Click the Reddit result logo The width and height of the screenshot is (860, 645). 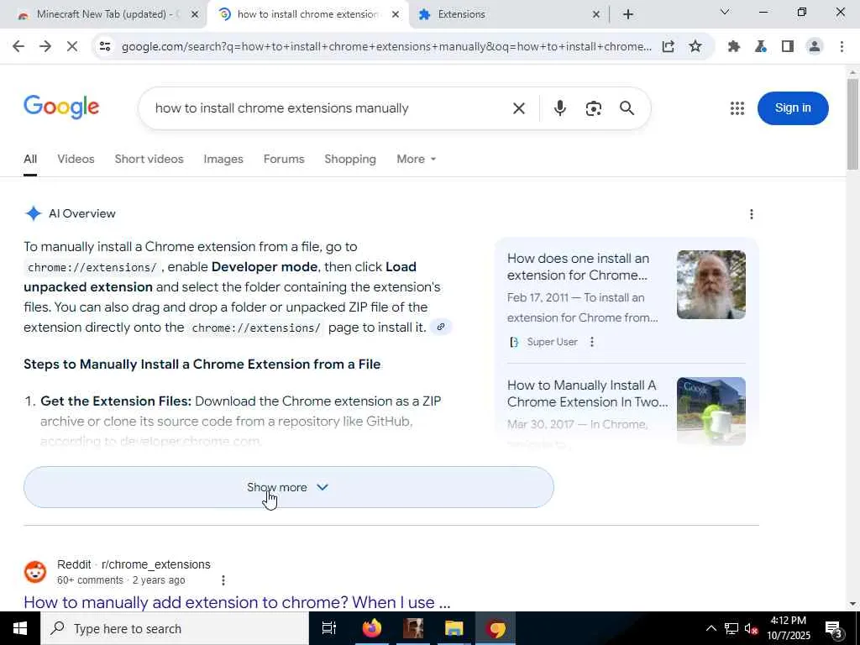coord(35,571)
